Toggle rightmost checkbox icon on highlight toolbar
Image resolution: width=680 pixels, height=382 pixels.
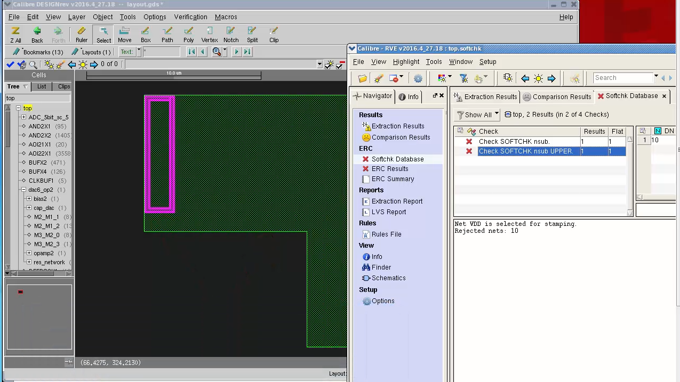point(340,65)
